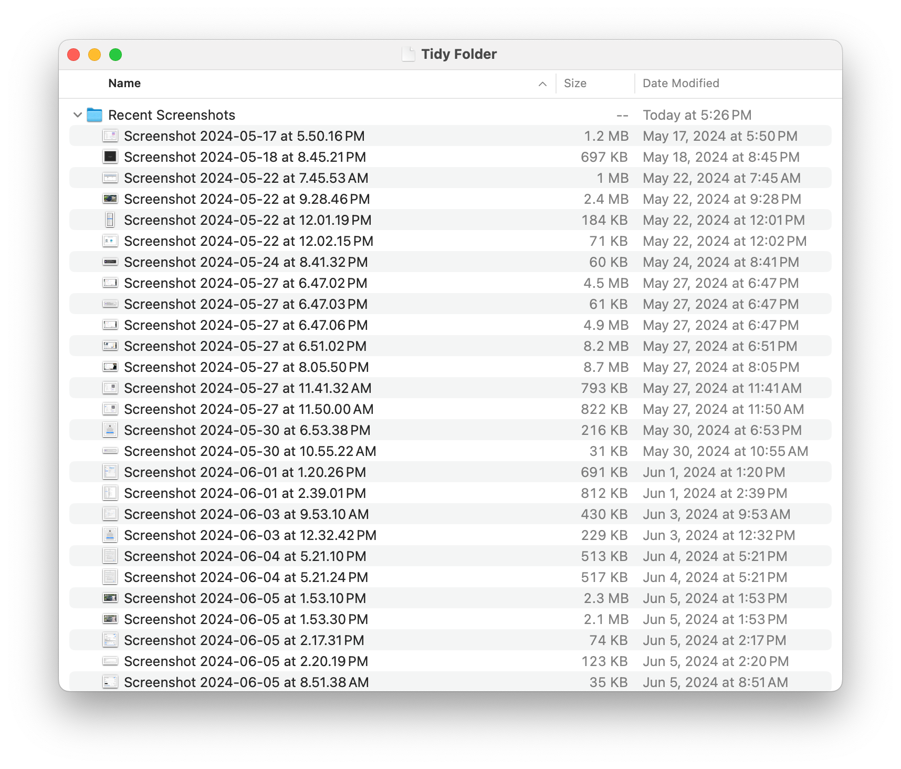Select file name Screenshot 2024-06-05 at 2.20.19 PM
Image resolution: width=901 pixels, height=769 pixels.
[x=246, y=661]
